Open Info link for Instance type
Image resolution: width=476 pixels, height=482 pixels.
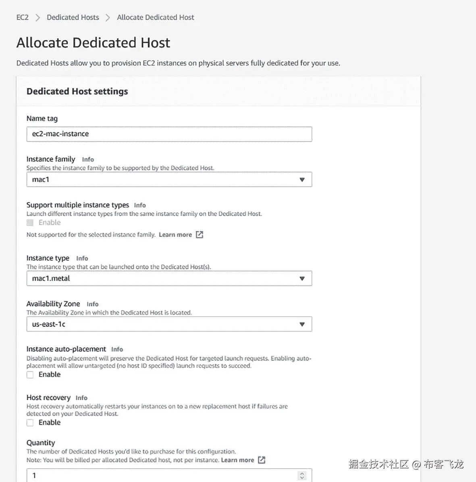pos(82,258)
